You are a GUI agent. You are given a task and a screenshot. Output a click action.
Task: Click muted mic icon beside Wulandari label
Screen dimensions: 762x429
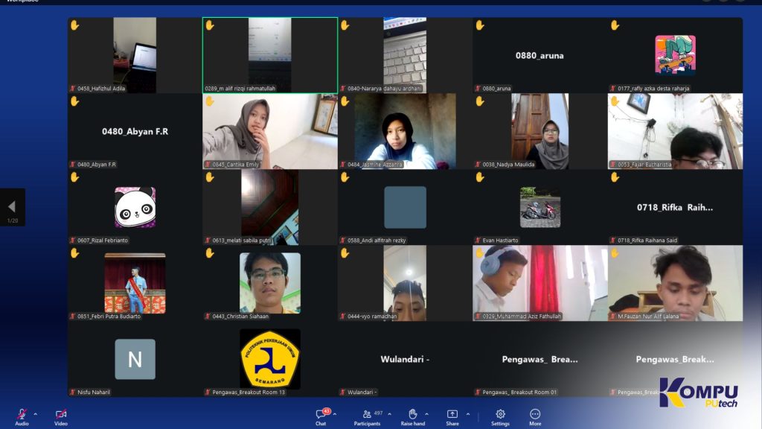(x=342, y=392)
